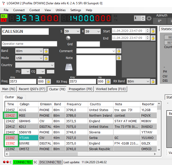The height and width of the screenshot is (165, 172).
Task: Click the cluster list scroll down arrow
Action: coord(159,150)
